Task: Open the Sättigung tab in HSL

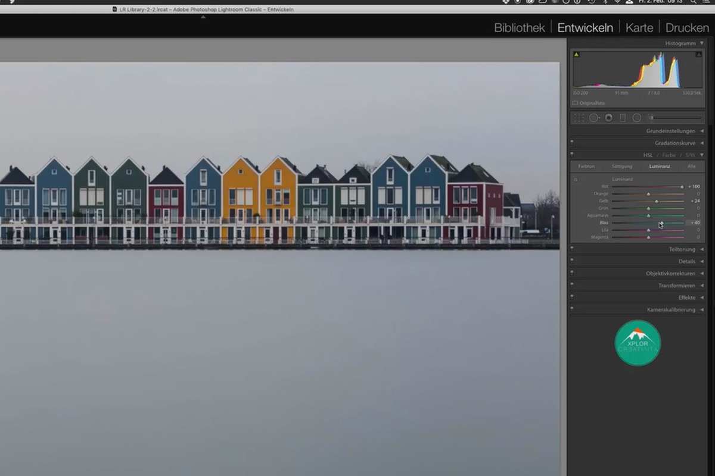Action: coord(622,167)
